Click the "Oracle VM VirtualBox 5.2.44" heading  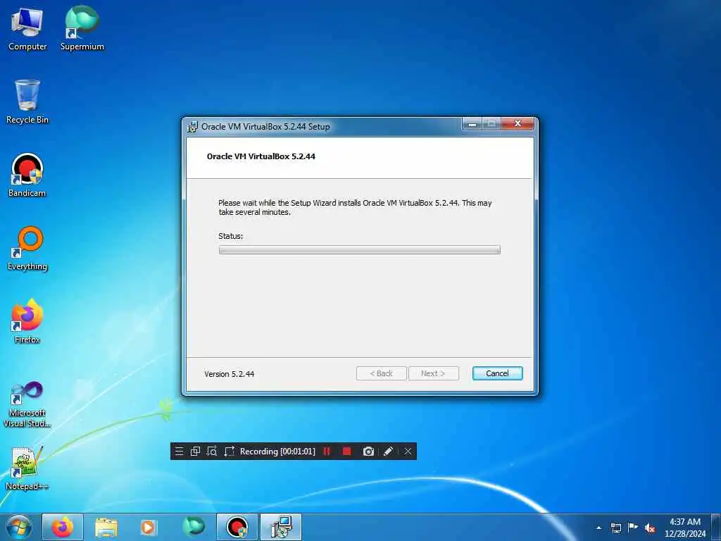[x=261, y=156]
